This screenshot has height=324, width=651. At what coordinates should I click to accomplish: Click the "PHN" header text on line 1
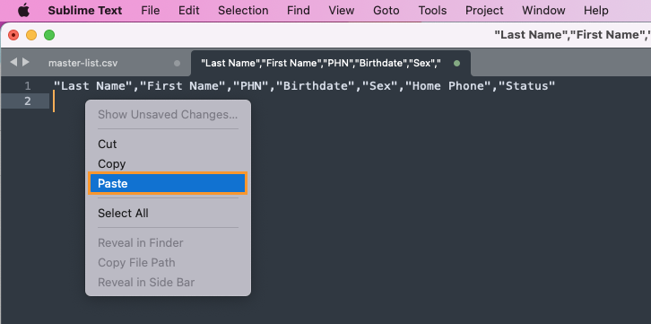tap(252, 86)
